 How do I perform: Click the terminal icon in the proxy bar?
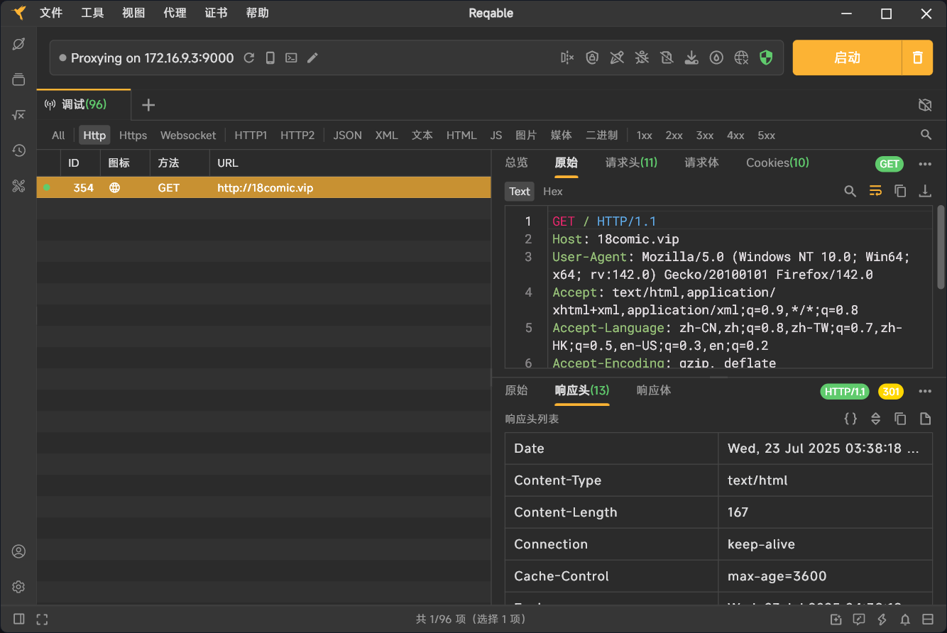click(291, 58)
